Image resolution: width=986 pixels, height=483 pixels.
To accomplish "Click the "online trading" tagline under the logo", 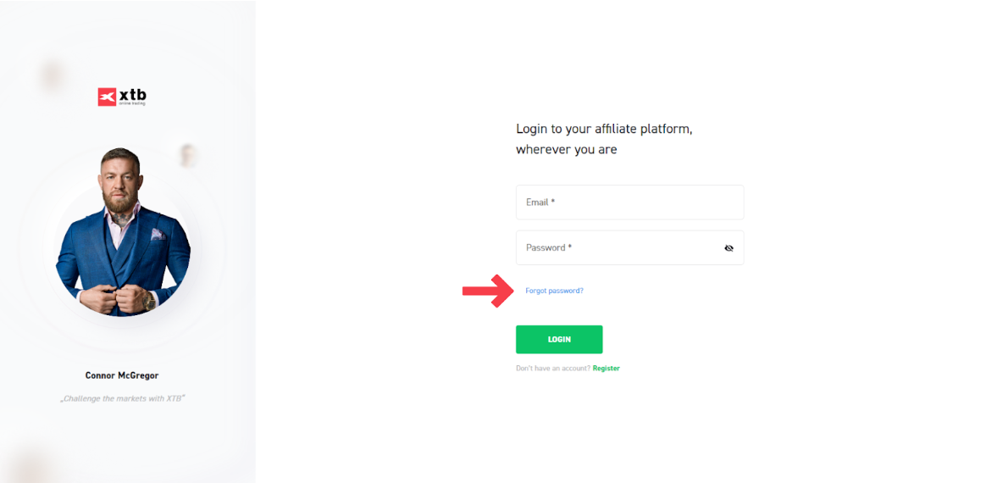I will (132, 103).
